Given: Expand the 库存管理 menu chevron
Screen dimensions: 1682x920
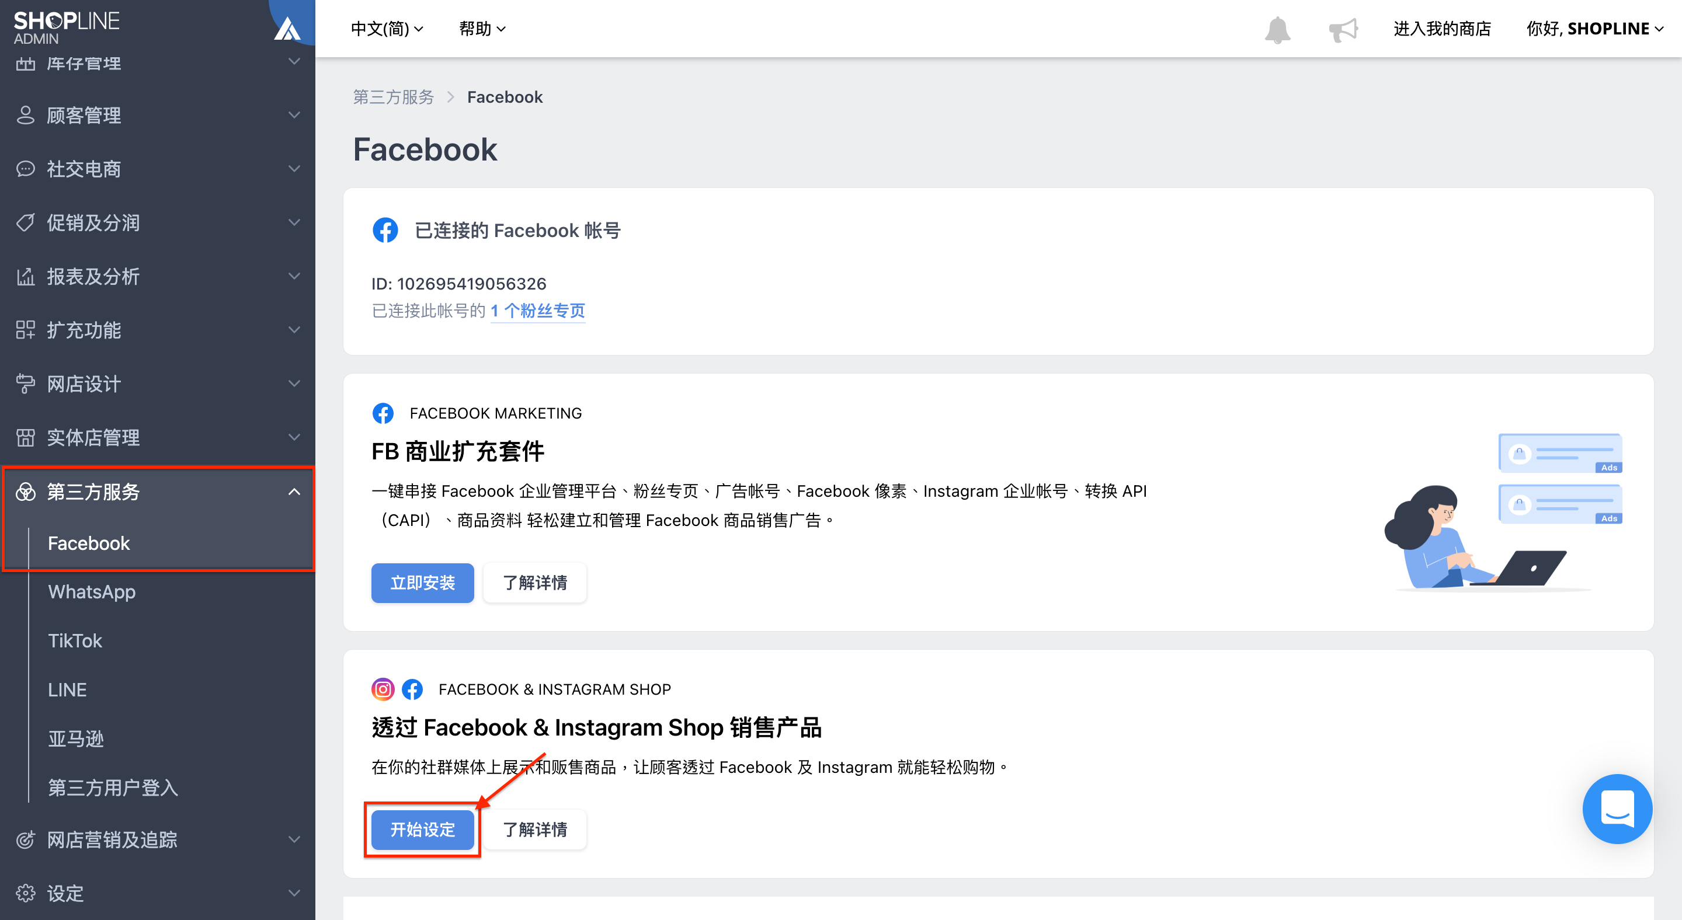Looking at the screenshot, I should coord(294,61).
